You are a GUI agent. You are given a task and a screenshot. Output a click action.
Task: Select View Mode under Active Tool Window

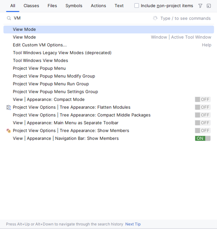point(109,37)
